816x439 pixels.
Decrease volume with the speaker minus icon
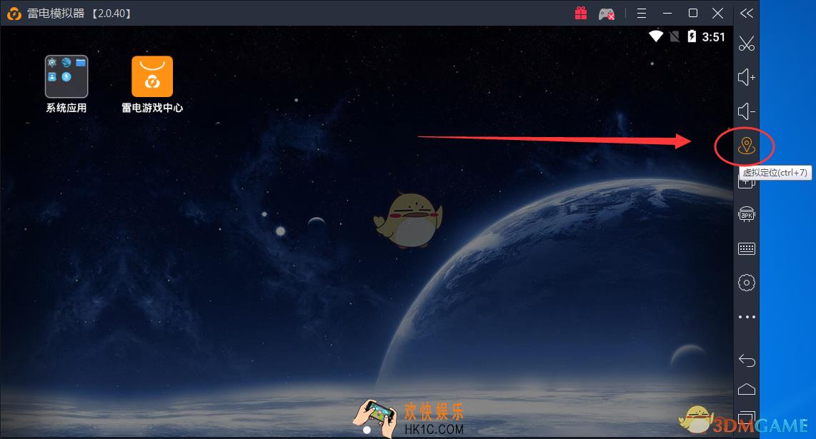746,111
